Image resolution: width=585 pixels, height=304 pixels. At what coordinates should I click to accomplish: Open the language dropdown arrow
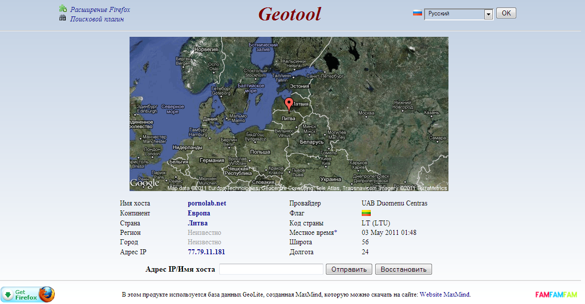488,14
